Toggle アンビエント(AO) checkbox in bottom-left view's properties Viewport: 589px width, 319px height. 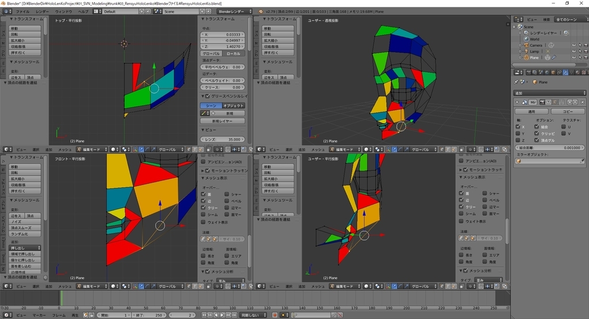[x=203, y=162]
